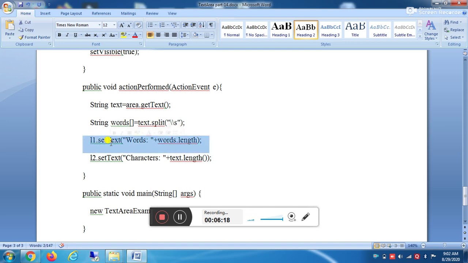Apply numbered list formatting
The image size is (468, 263).
(162, 25)
